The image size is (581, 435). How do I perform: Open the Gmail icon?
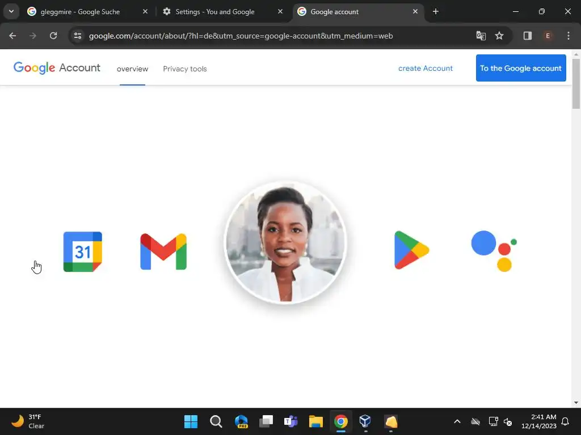163,251
